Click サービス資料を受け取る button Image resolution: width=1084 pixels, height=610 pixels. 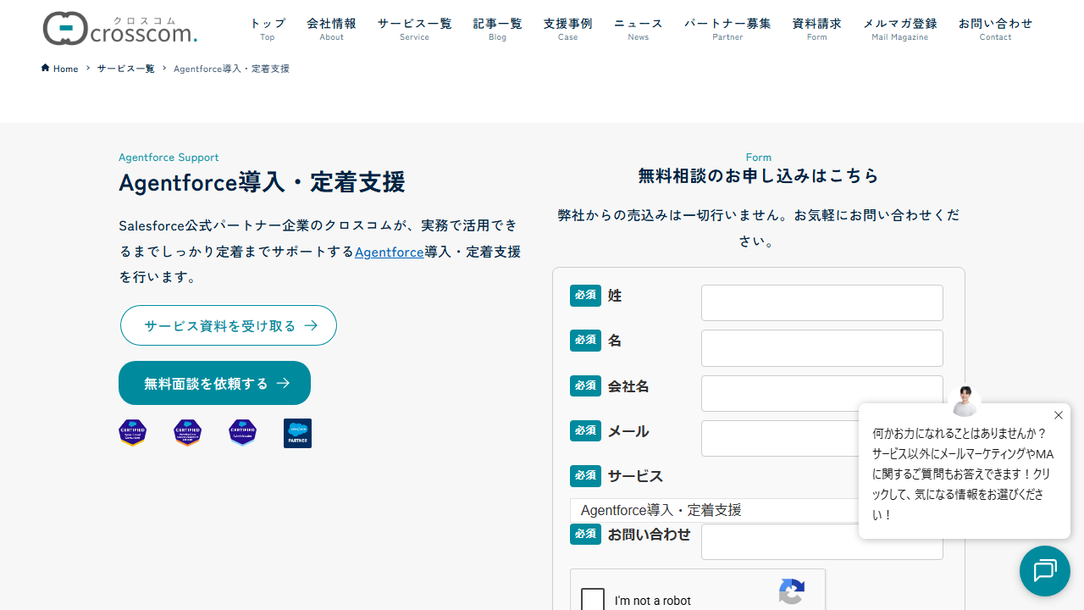point(229,325)
